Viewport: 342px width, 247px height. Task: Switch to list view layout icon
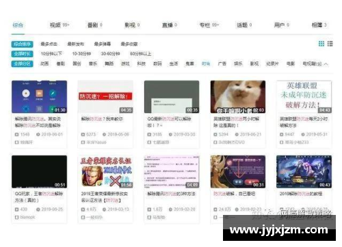[330, 44]
